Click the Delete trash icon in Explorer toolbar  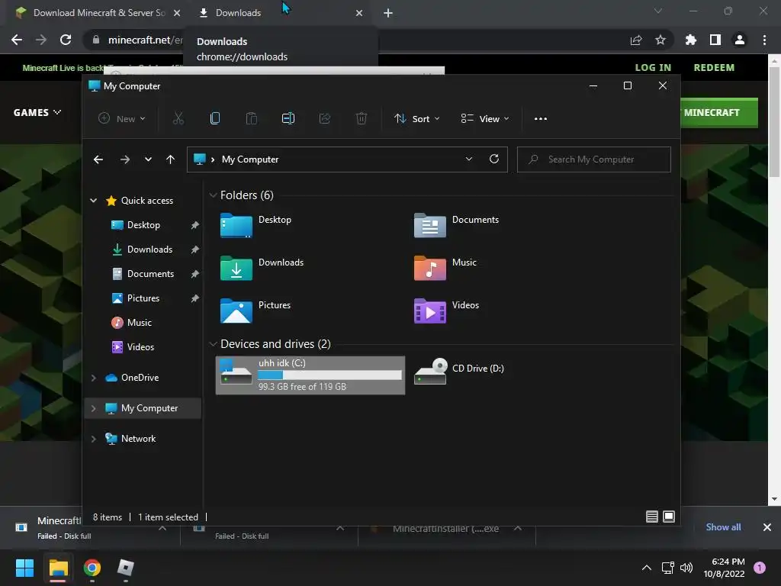click(362, 118)
